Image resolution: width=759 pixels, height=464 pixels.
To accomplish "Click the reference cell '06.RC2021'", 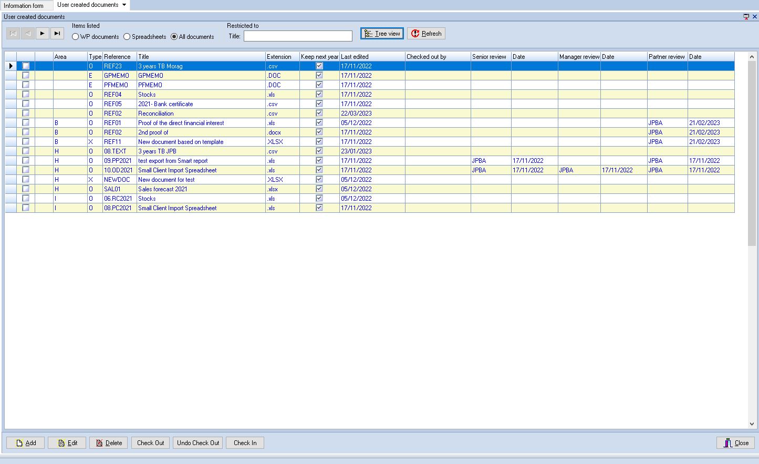I will [x=120, y=199].
